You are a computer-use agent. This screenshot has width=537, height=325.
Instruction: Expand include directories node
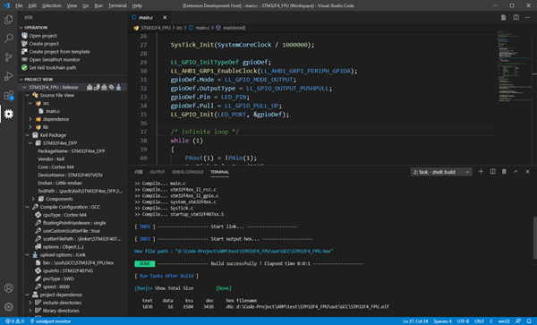pyautogui.click(x=30, y=303)
